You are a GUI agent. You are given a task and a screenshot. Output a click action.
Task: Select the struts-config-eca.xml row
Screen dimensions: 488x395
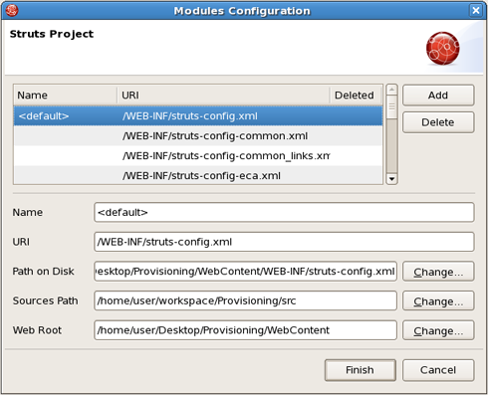198,175
